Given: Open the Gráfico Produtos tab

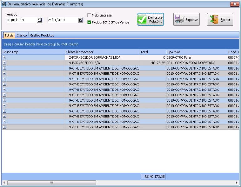Looking at the screenshot, I should click(x=42, y=36).
